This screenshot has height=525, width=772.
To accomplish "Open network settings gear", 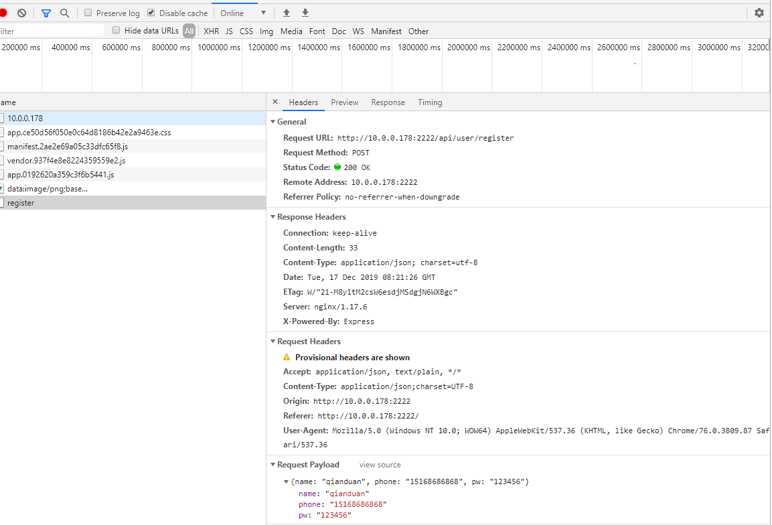I will [759, 13].
